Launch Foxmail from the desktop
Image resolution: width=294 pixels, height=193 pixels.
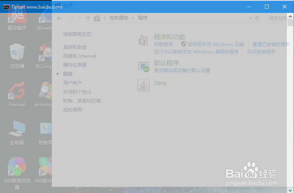(17, 94)
